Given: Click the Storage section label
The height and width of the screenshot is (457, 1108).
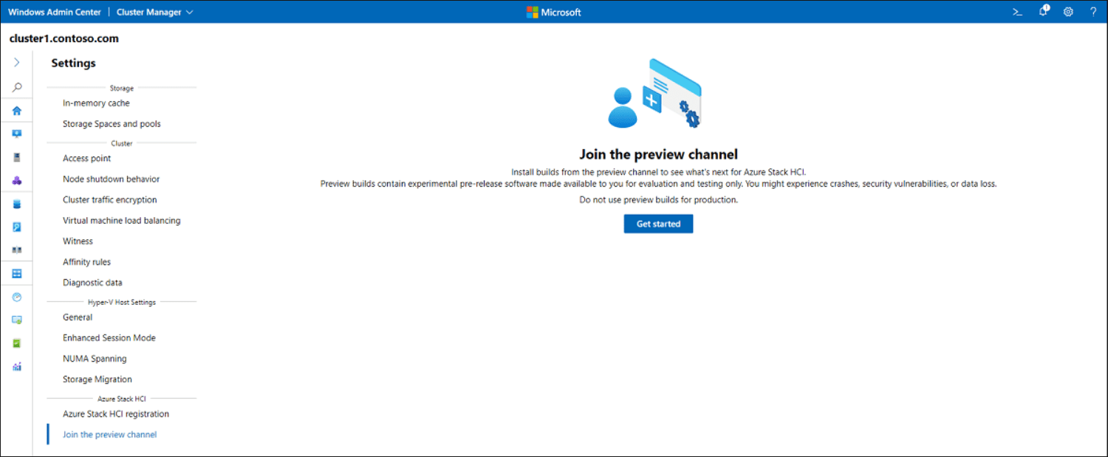Looking at the screenshot, I should [x=122, y=88].
